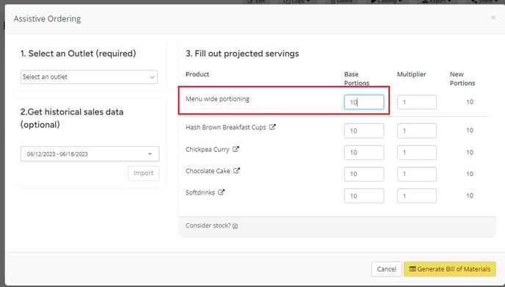
Task: Open the Select an outlet dropdown
Action: click(90, 77)
